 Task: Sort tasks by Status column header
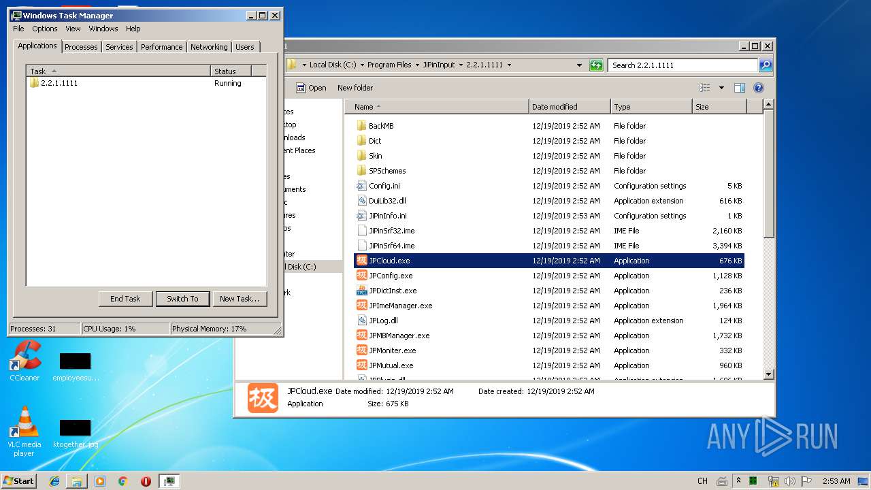pyautogui.click(x=231, y=71)
